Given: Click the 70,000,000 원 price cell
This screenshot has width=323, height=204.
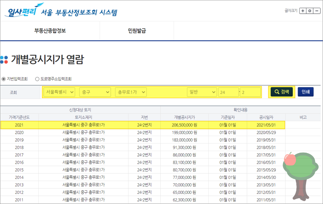Looking at the screenshot, I should tap(185, 185).
